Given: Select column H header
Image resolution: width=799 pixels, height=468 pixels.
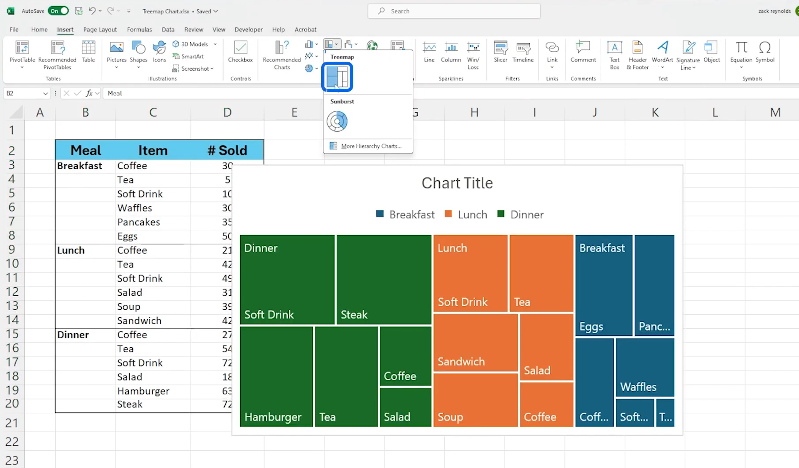Looking at the screenshot, I should coord(474,112).
